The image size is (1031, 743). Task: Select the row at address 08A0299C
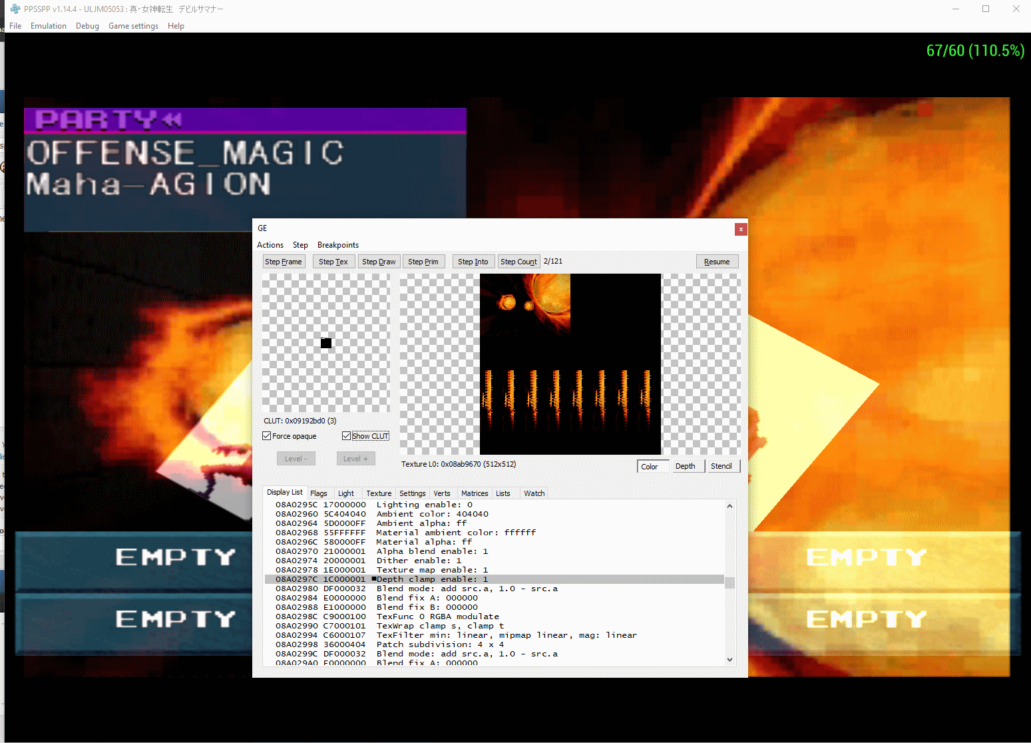(x=494, y=654)
